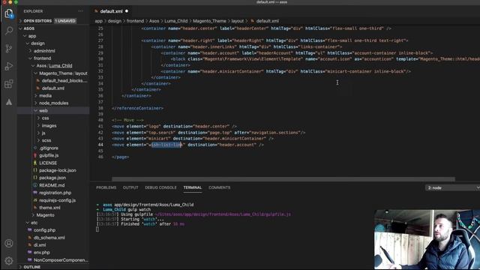Open the terminal selector dropdown '2: node'

click(452, 188)
